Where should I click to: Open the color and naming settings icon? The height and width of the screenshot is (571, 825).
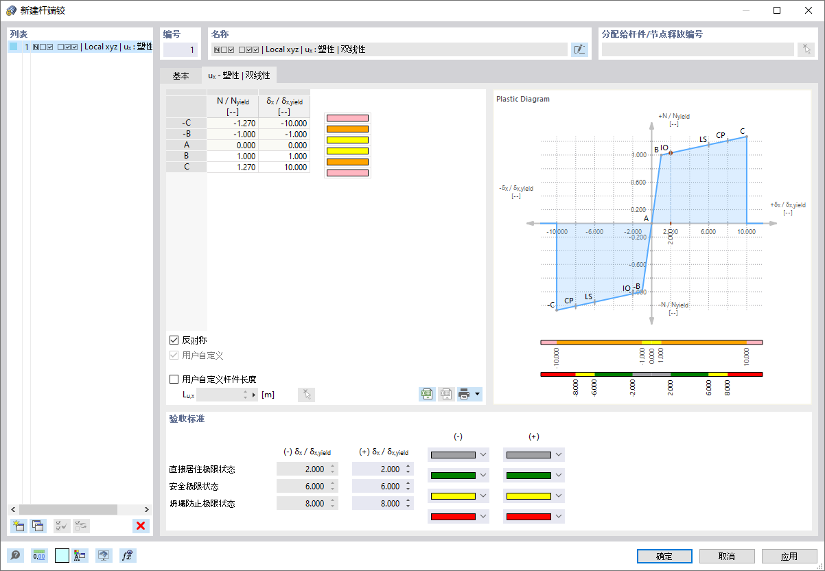pyautogui.click(x=80, y=555)
